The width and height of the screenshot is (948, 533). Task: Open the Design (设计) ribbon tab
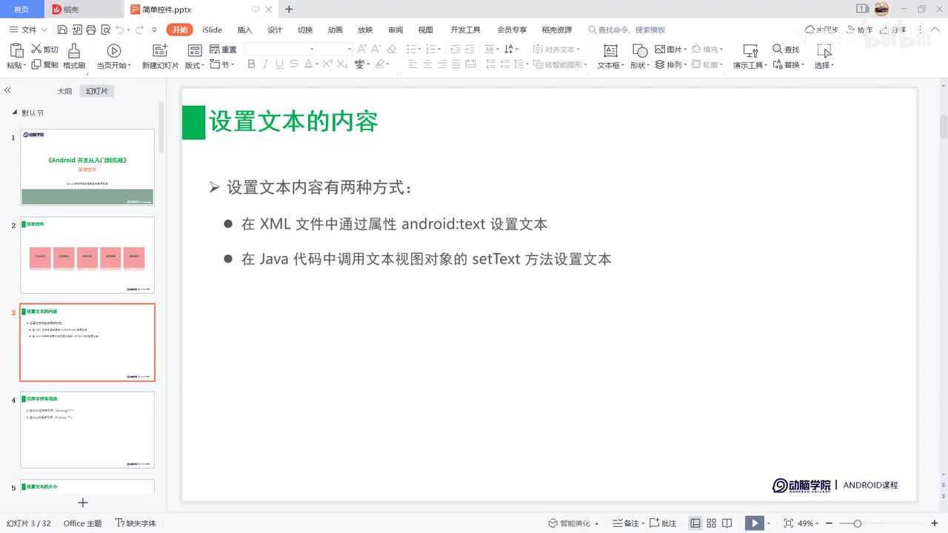tap(275, 30)
